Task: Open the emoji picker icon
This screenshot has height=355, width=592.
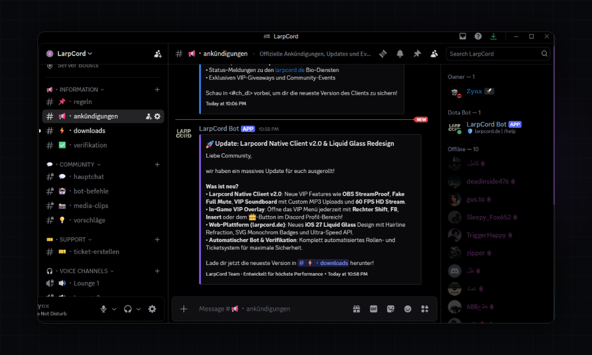Action: 407,309
